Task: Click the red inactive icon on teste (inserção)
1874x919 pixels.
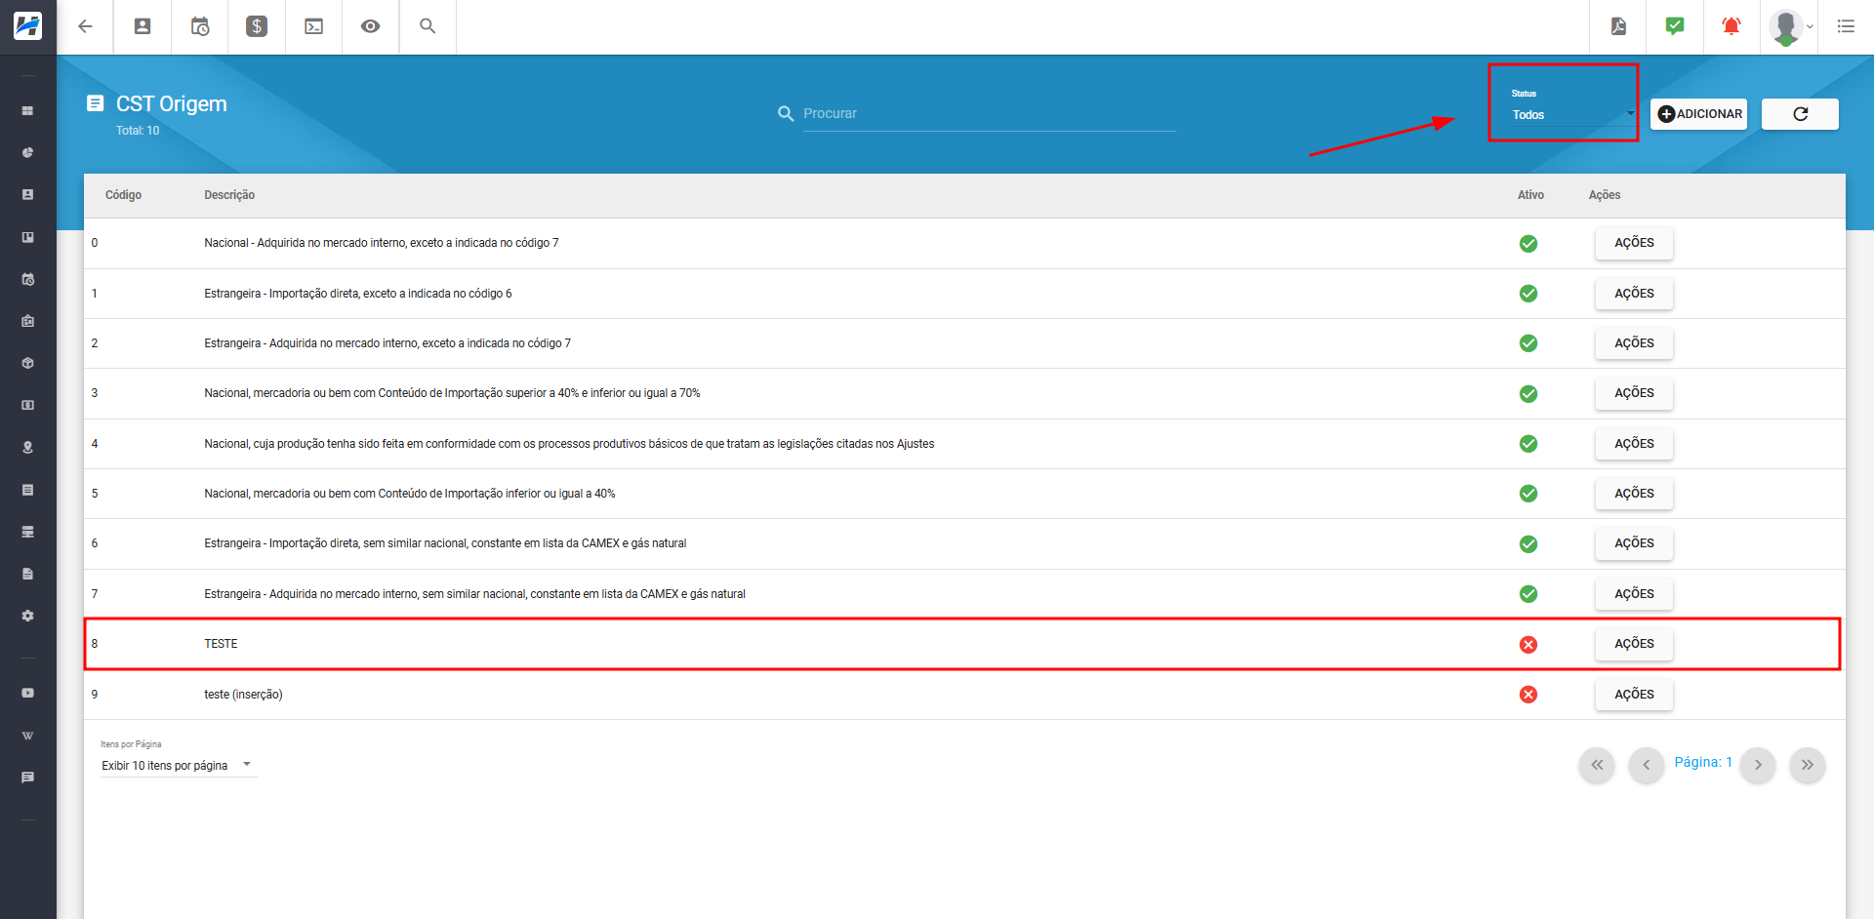Action: coord(1528,695)
